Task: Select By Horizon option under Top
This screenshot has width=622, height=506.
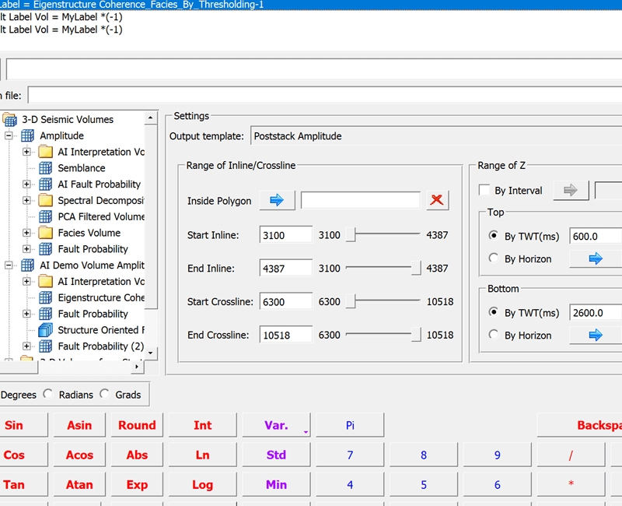Action: (x=494, y=258)
